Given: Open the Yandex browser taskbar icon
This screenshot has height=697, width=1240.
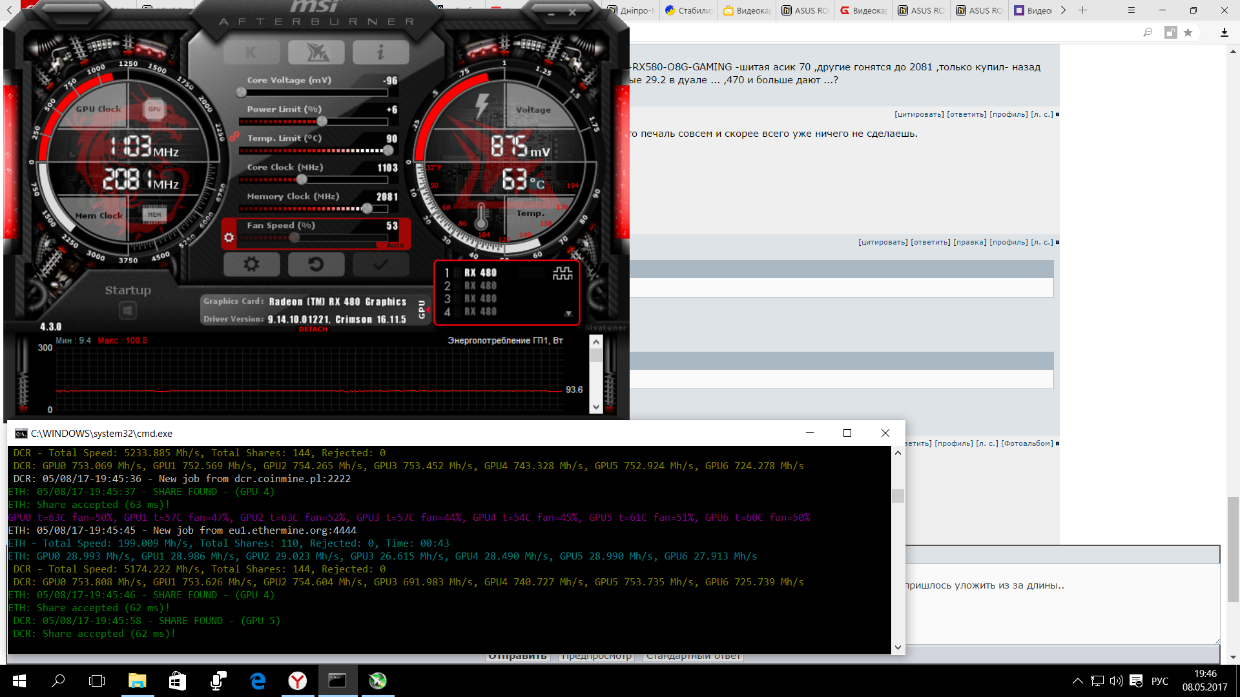Looking at the screenshot, I should (x=297, y=681).
